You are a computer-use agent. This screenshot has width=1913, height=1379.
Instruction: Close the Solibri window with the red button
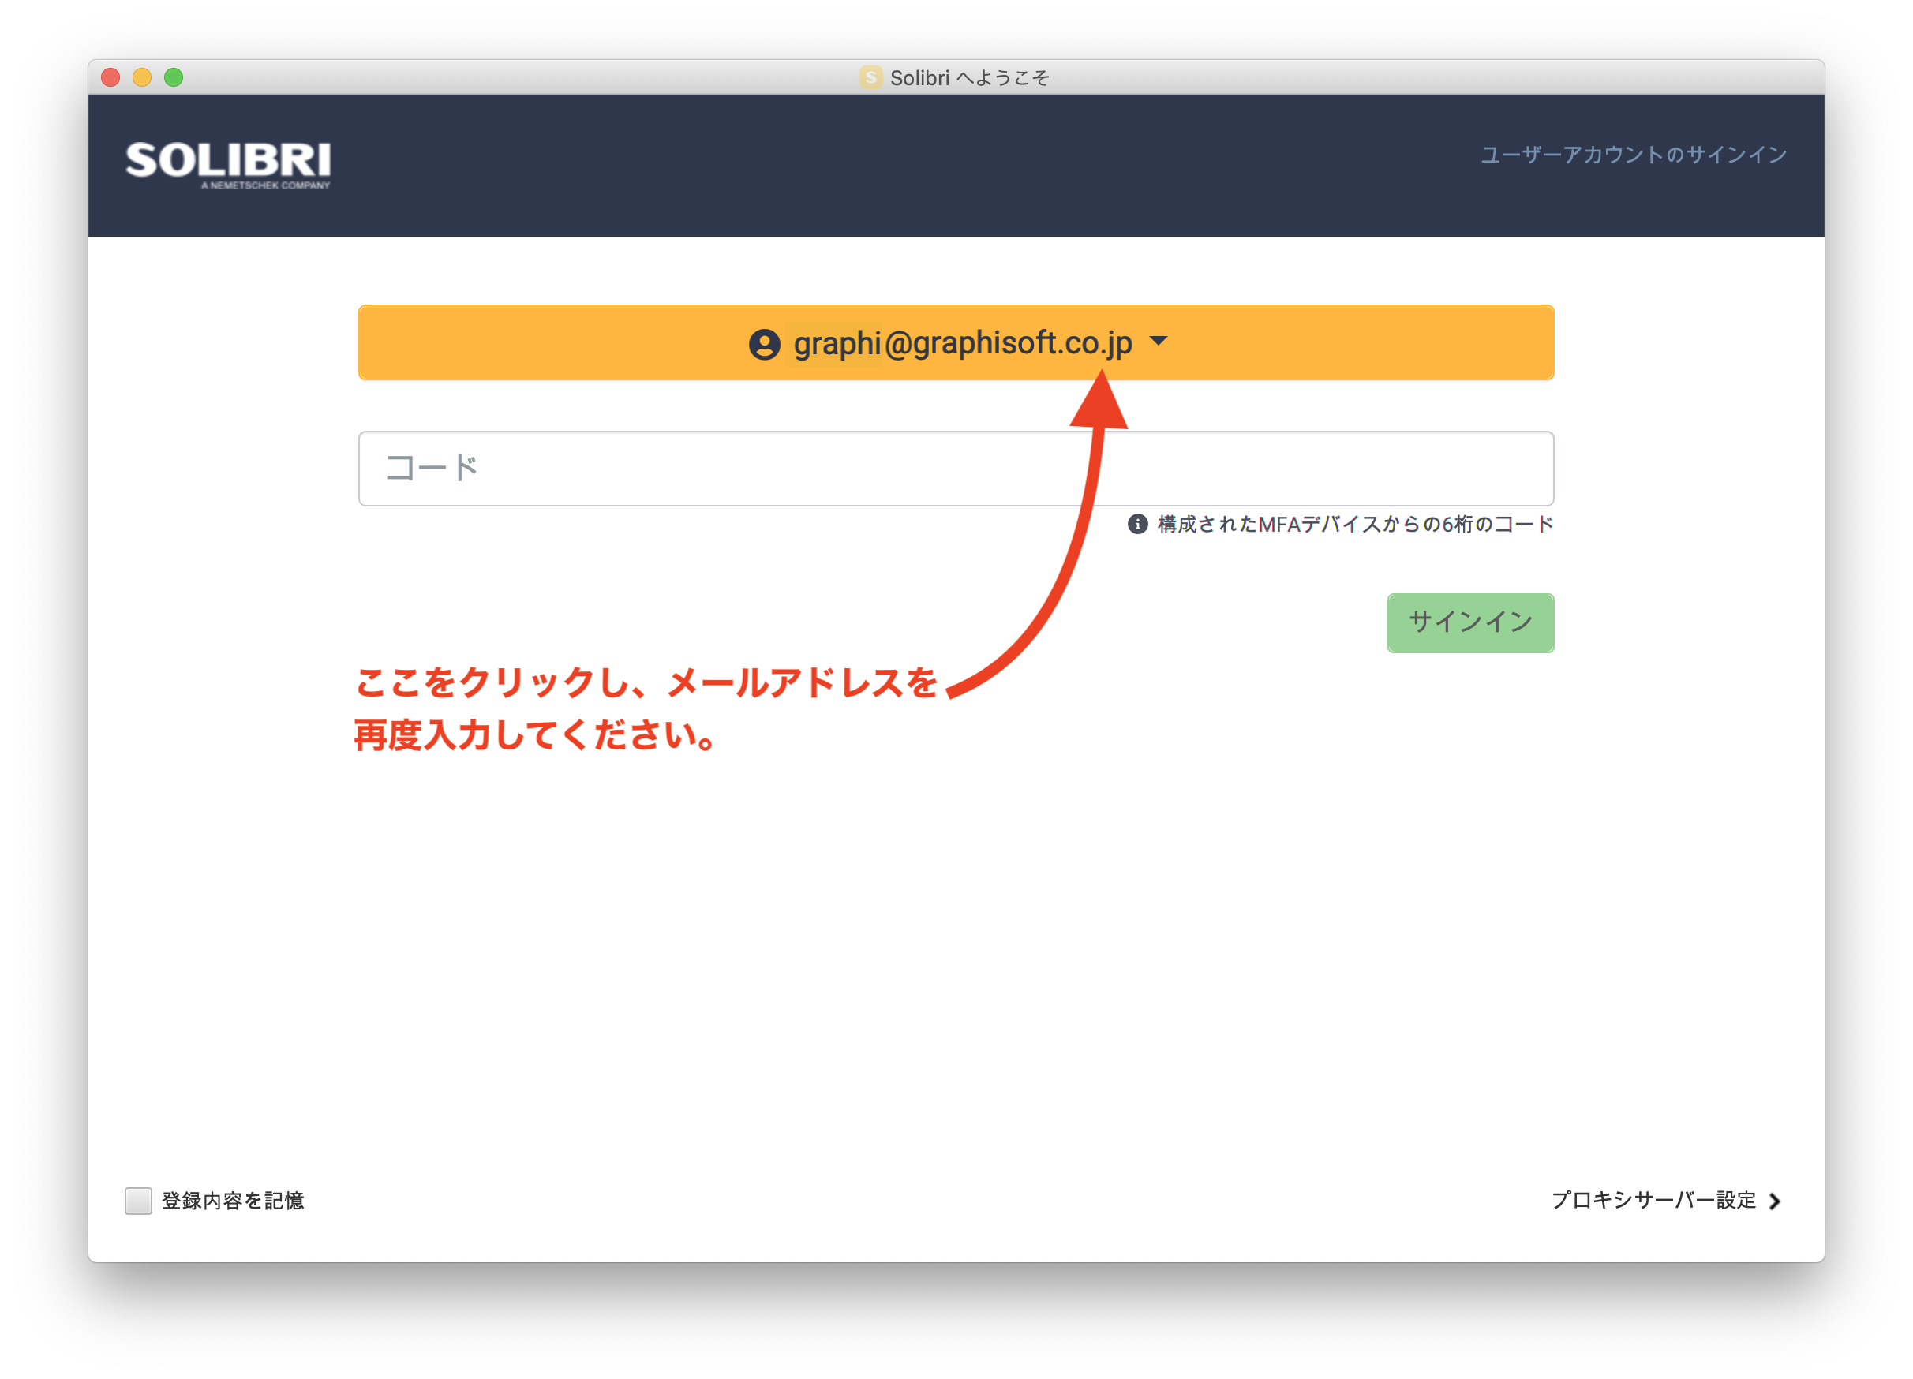click(x=110, y=77)
